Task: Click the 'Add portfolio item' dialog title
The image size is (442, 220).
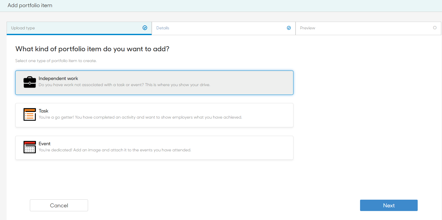Action: [30, 6]
